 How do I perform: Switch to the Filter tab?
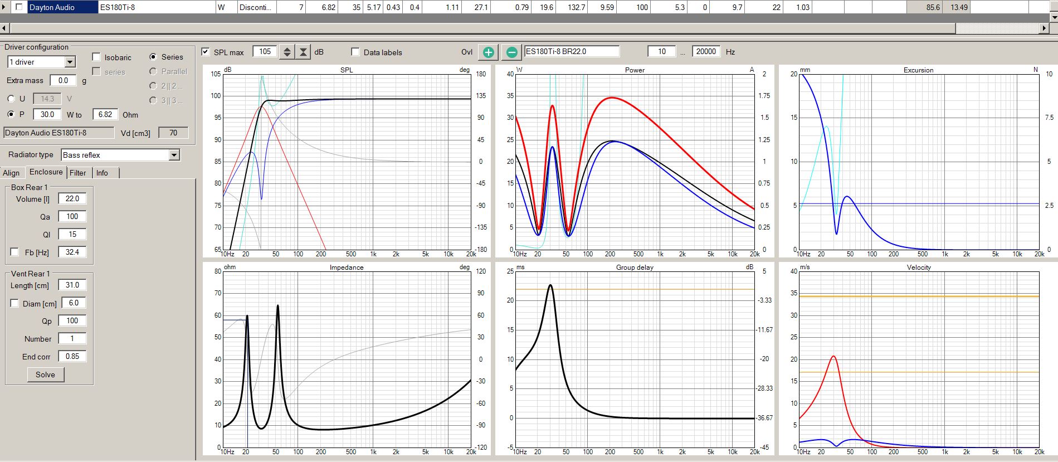(x=78, y=173)
